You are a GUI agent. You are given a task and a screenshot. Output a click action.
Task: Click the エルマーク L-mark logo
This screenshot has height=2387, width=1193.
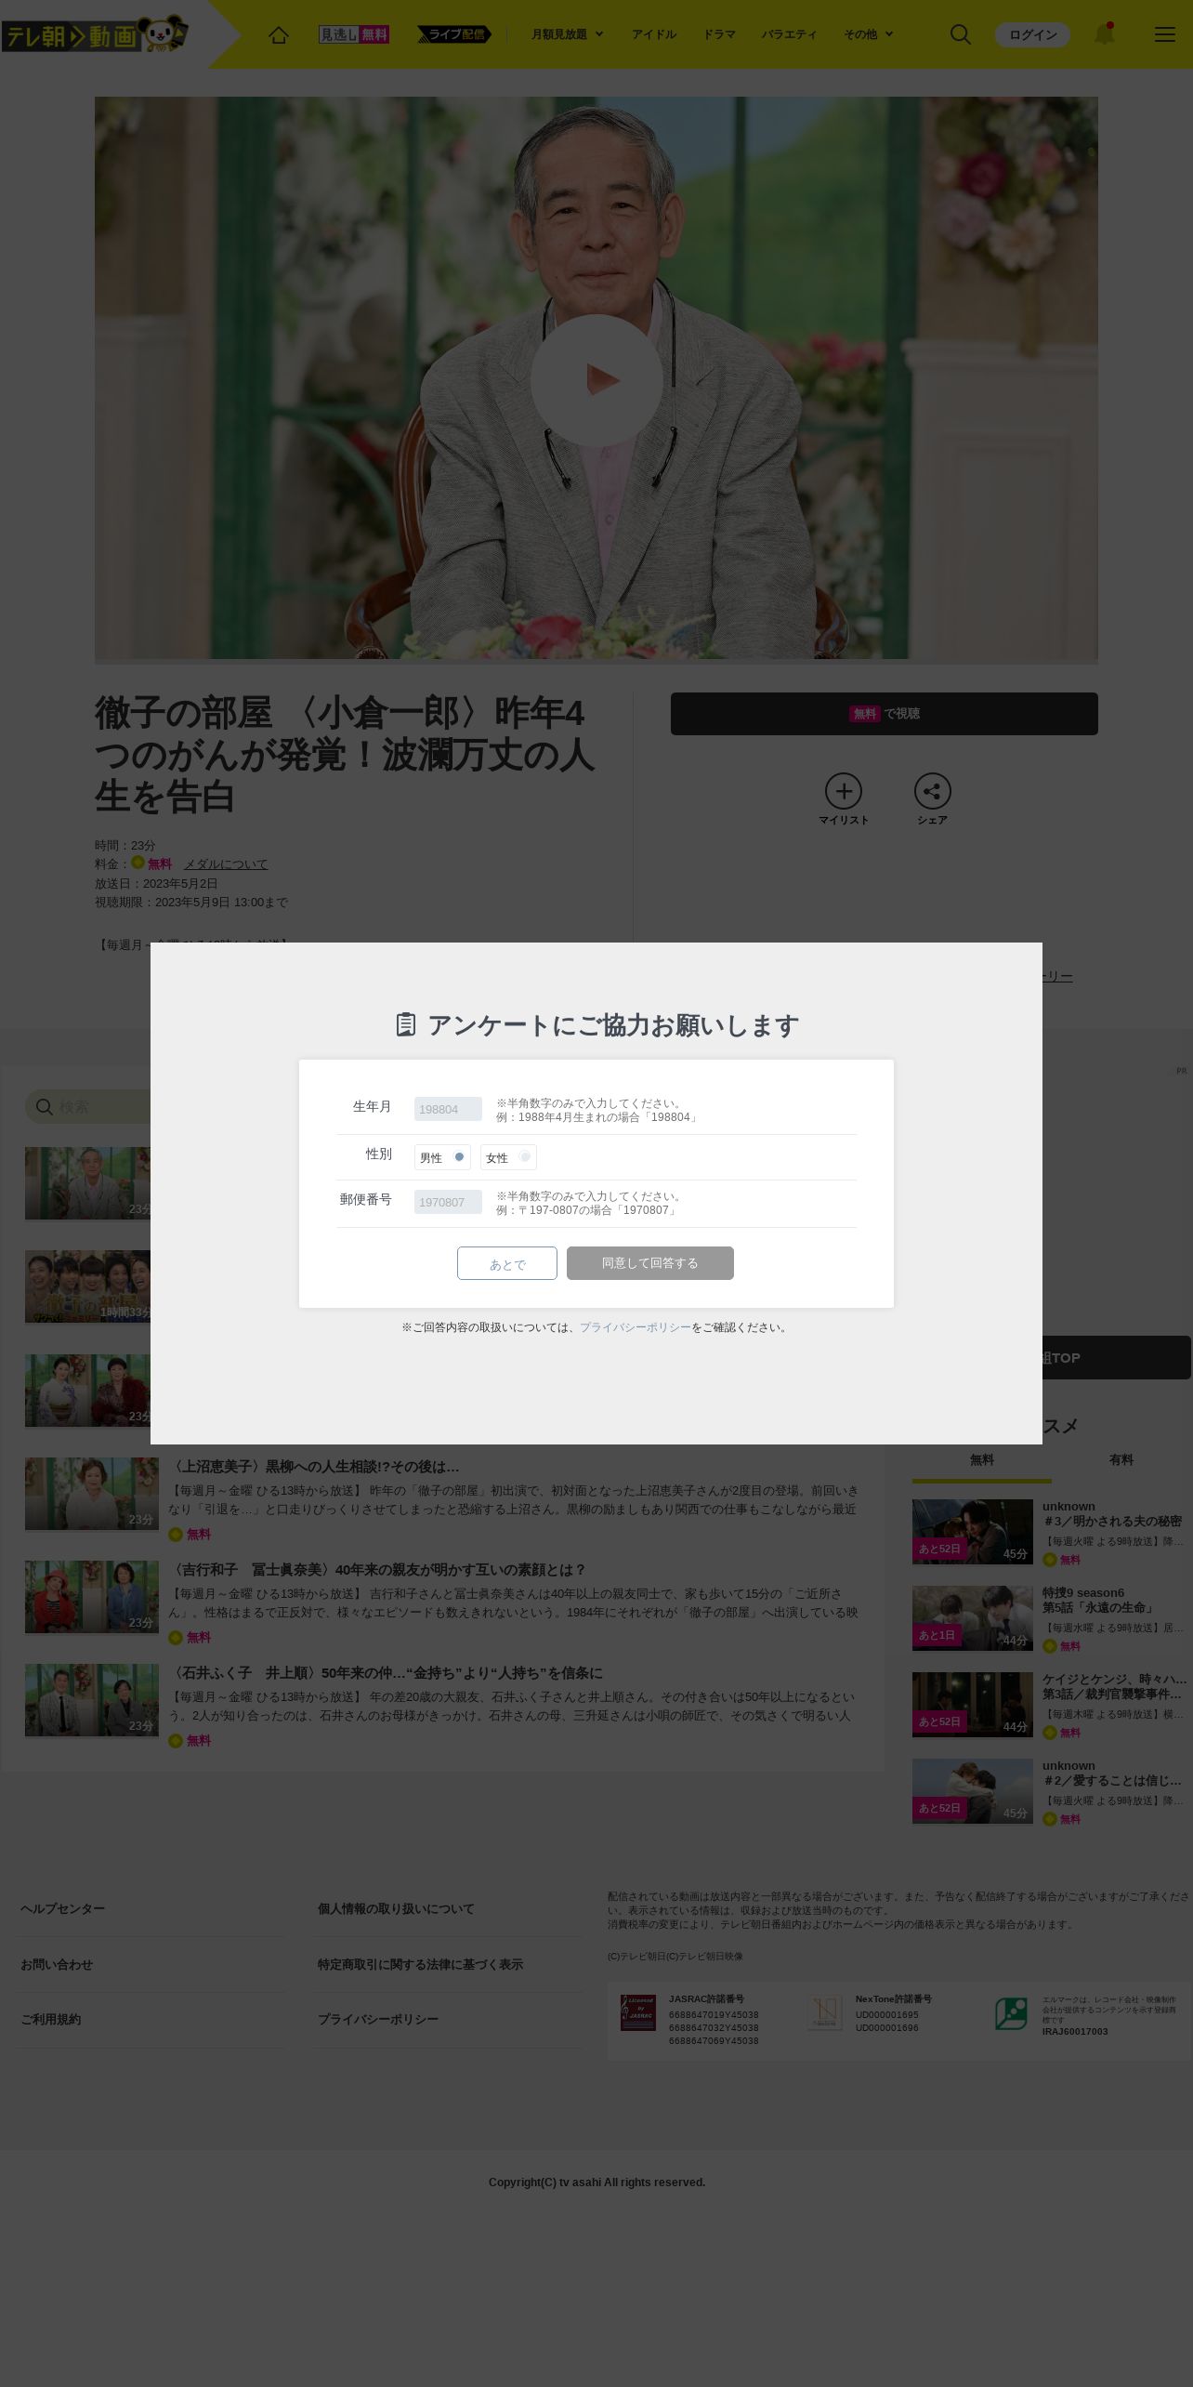(x=1011, y=2013)
